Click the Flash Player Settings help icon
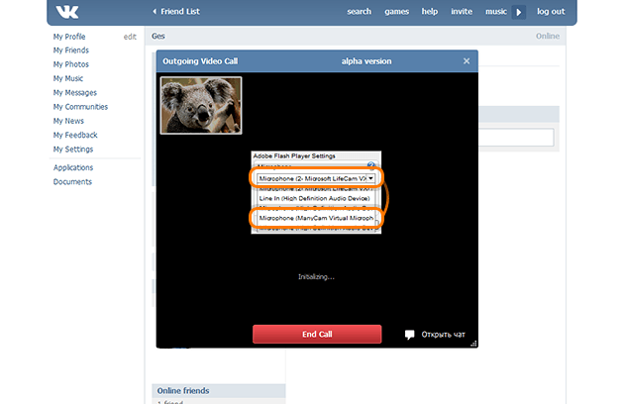The image size is (624, 404). (371, 165)
